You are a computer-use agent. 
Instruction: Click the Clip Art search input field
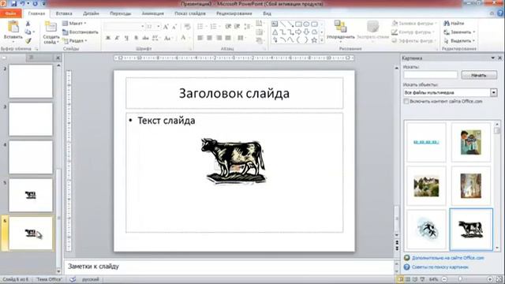click(x=430, y=75)
